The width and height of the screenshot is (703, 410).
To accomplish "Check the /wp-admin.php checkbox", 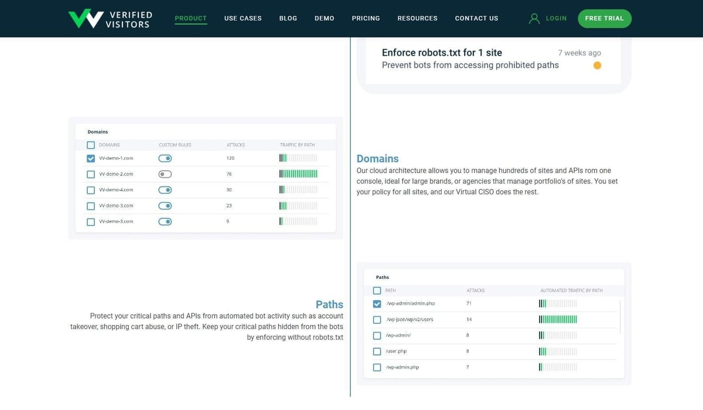I will click(x=377, y=367).
